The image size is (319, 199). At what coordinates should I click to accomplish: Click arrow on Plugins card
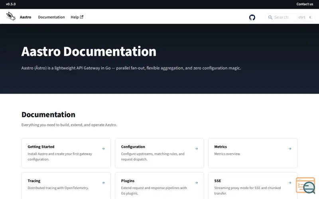(x=197, y=183)
